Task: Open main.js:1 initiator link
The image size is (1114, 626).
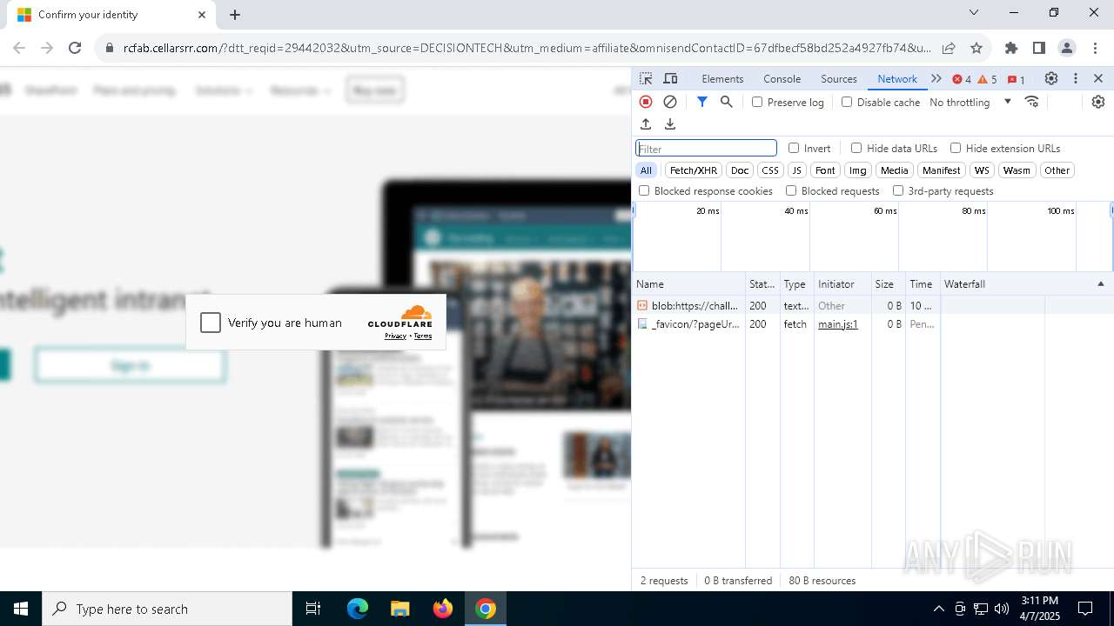Action: click(837, 323)
